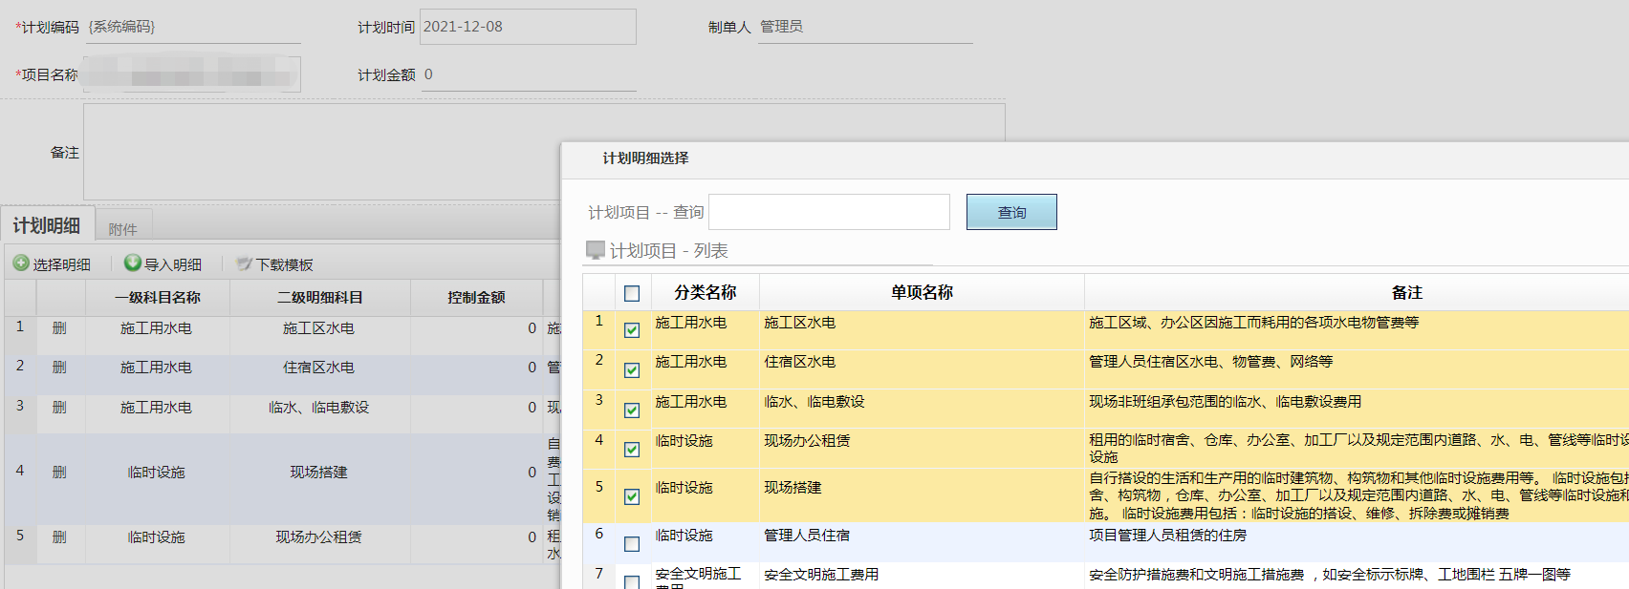
Task: Click 删 link in row 1
Action: [x=59, y=328]
